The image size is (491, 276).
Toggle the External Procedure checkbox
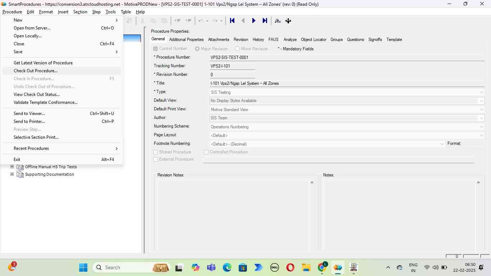(156, 160)
